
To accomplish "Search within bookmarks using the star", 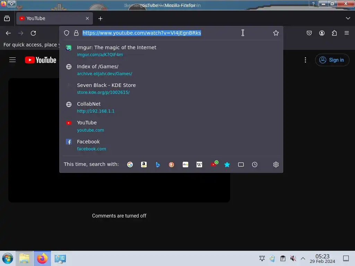I will pyautogui.click(x=227, y=165).
